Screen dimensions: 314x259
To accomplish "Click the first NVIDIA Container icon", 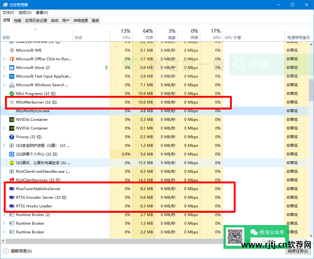I will tap(12, 120).
